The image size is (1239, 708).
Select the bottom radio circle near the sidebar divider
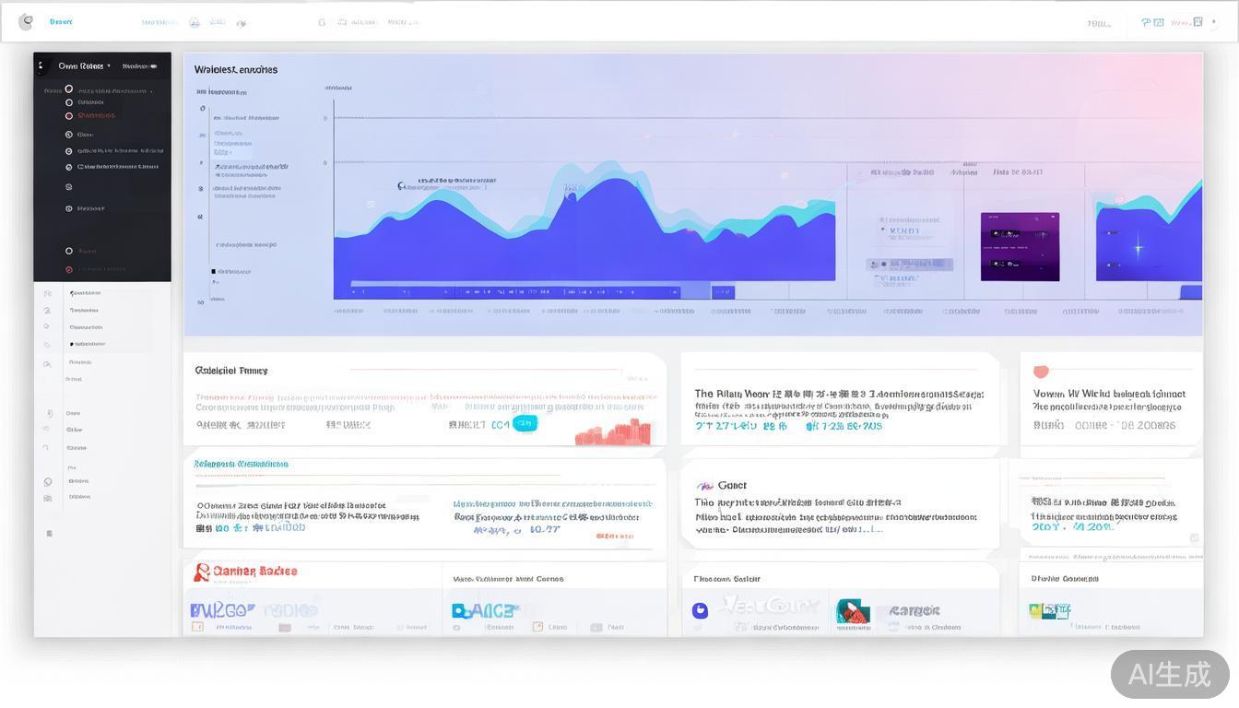coord(69,268)
